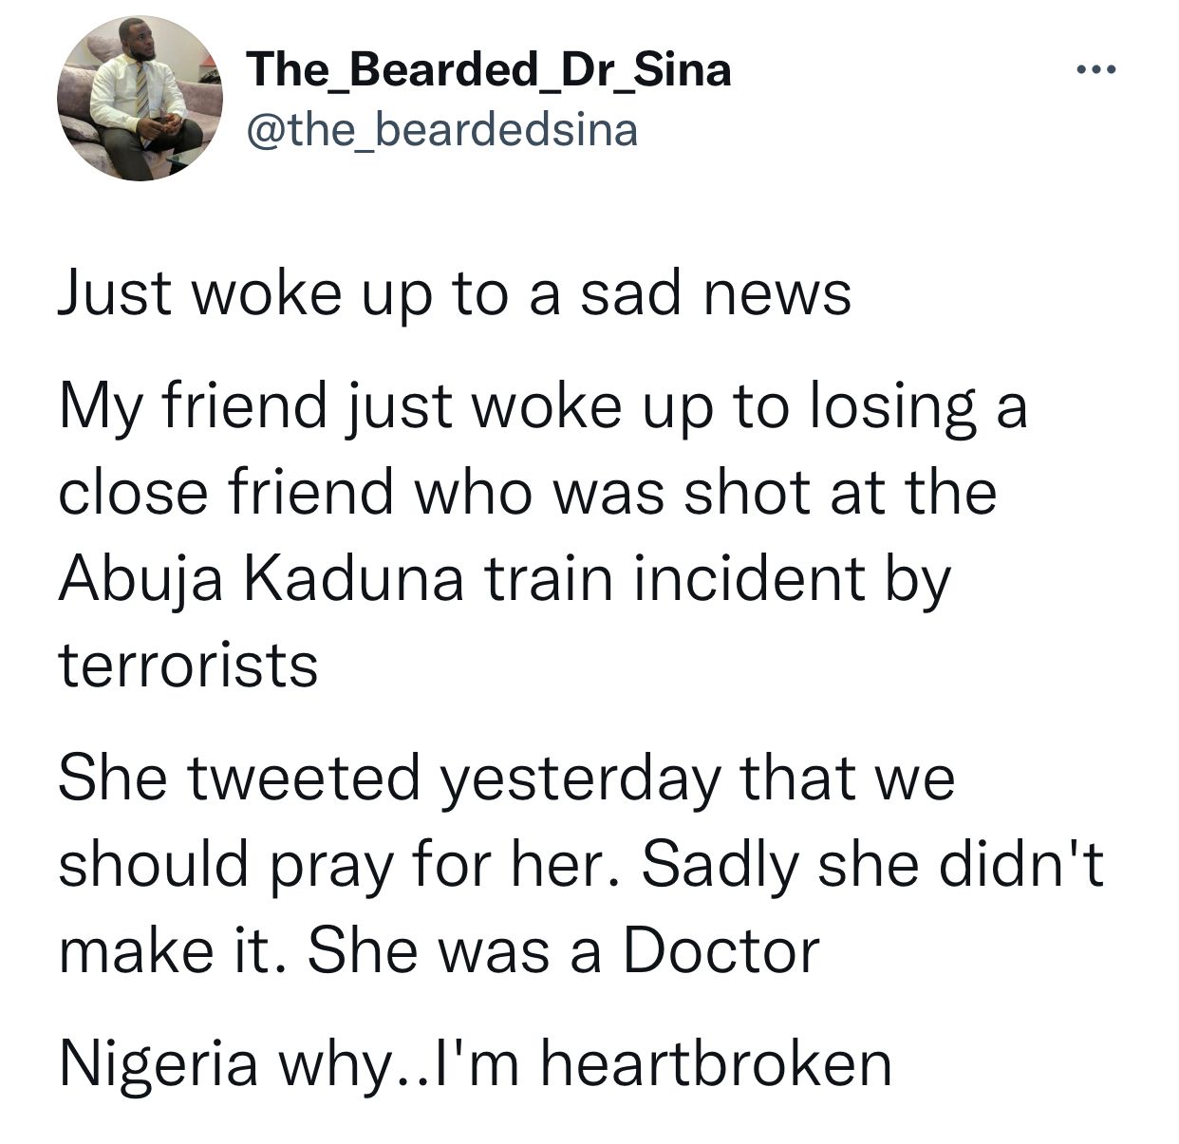
Task: Click the word "Doctor" in the tweet
Action: click(720, 950)
